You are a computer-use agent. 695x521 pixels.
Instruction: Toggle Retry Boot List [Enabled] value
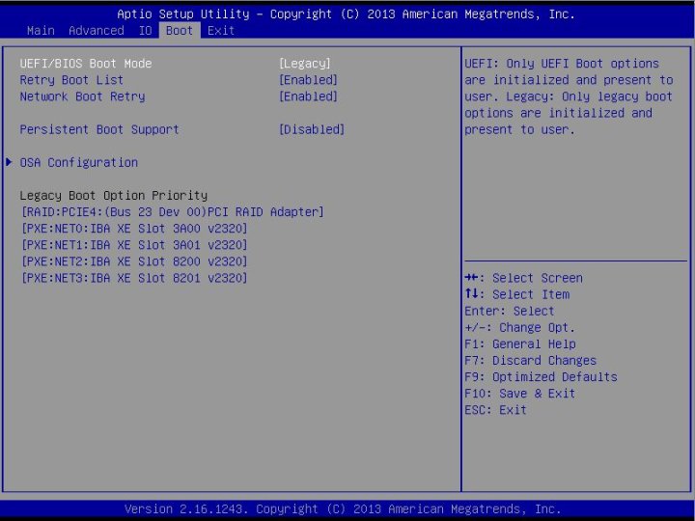click(x=309, y=80)
